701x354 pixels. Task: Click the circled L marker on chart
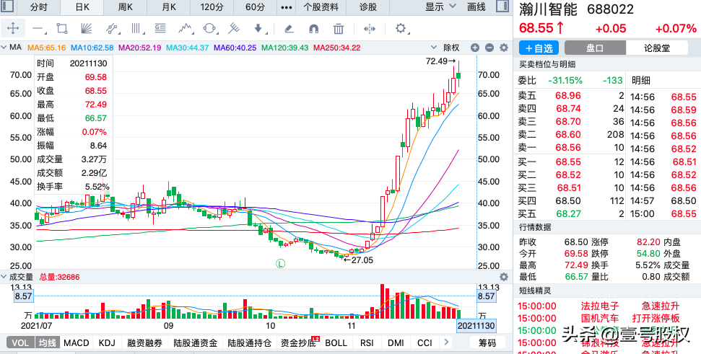click(280, 263)
